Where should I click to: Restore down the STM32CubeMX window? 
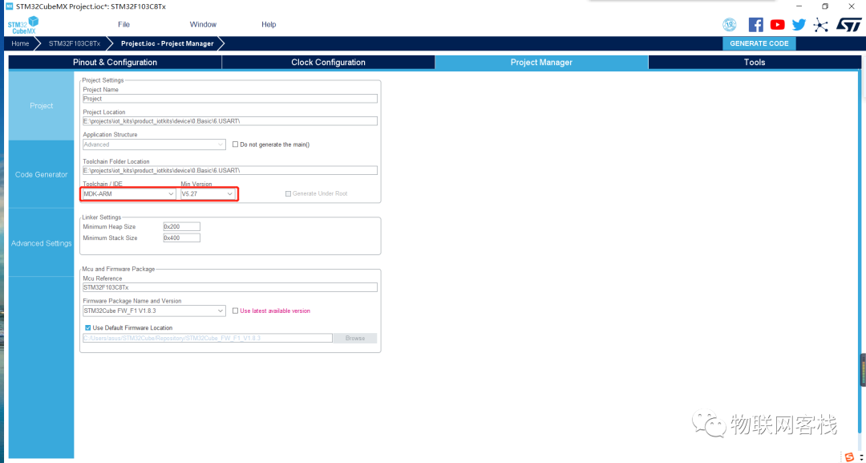tap(825, 6)
